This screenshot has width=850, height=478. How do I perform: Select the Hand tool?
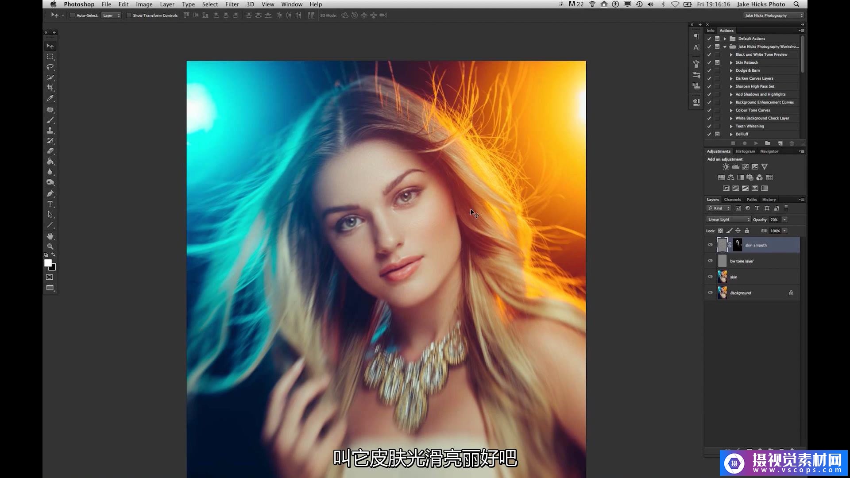point(50,236)
